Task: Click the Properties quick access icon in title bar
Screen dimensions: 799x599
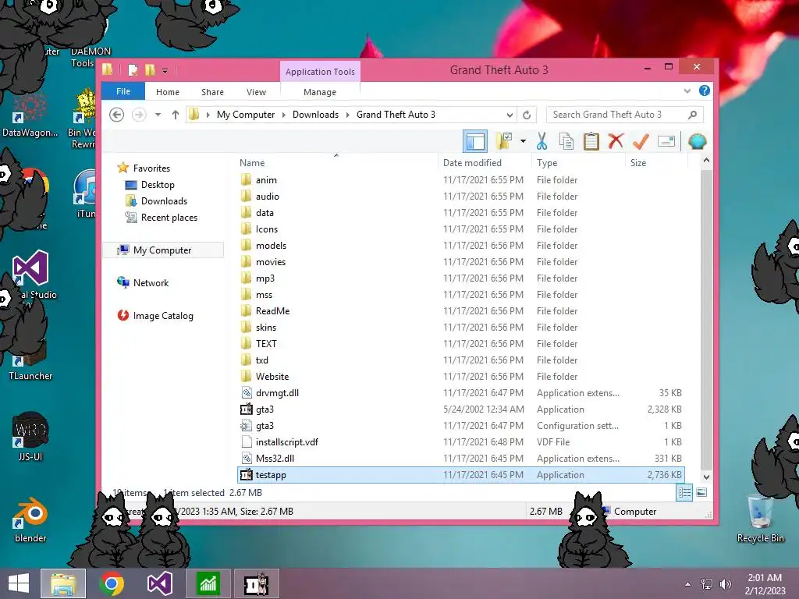Action: (x=133, y=69)
